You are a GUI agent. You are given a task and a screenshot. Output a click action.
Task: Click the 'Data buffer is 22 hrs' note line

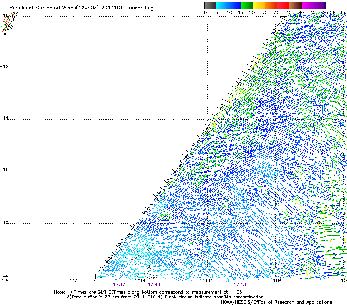click(x=112, y=297)
